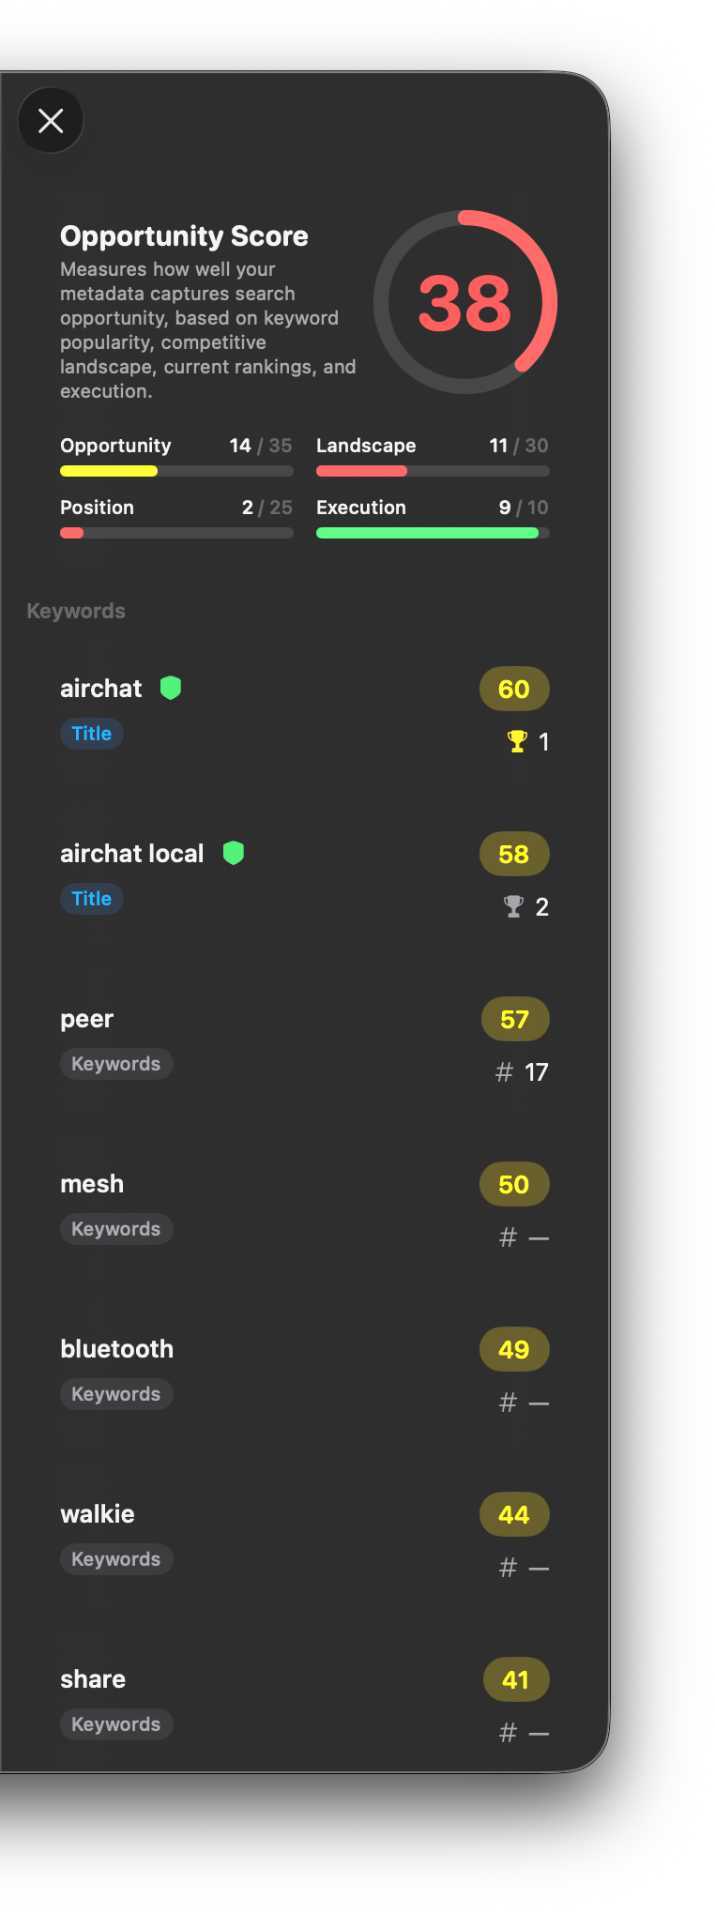Click the hash rank icon for walkie

click(x=508, y=1568)
